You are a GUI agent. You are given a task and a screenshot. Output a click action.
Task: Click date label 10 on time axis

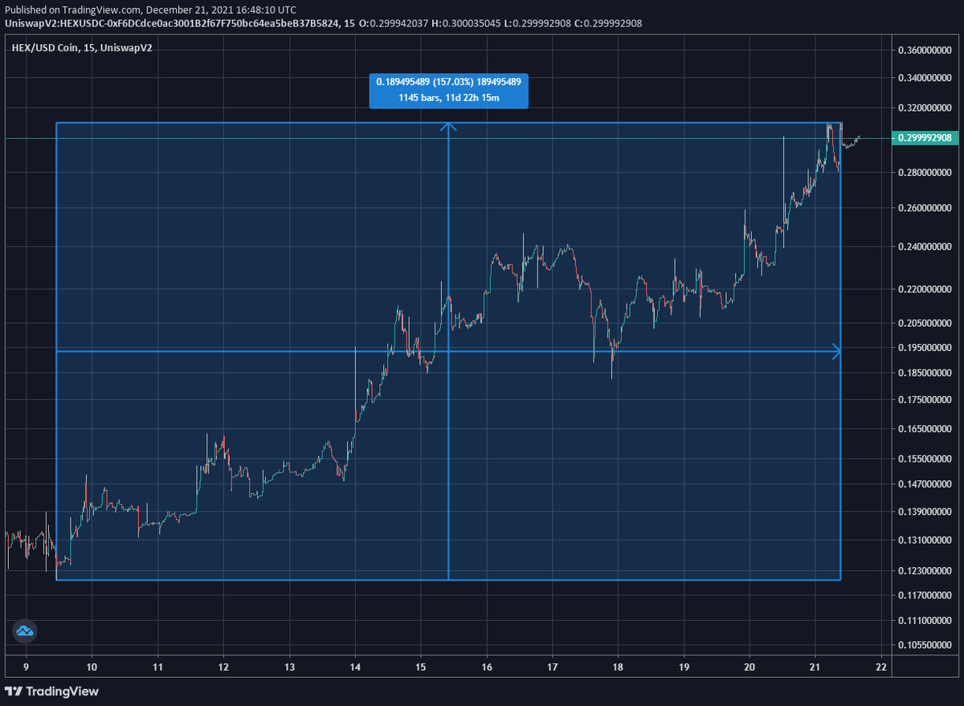(92, 667)
